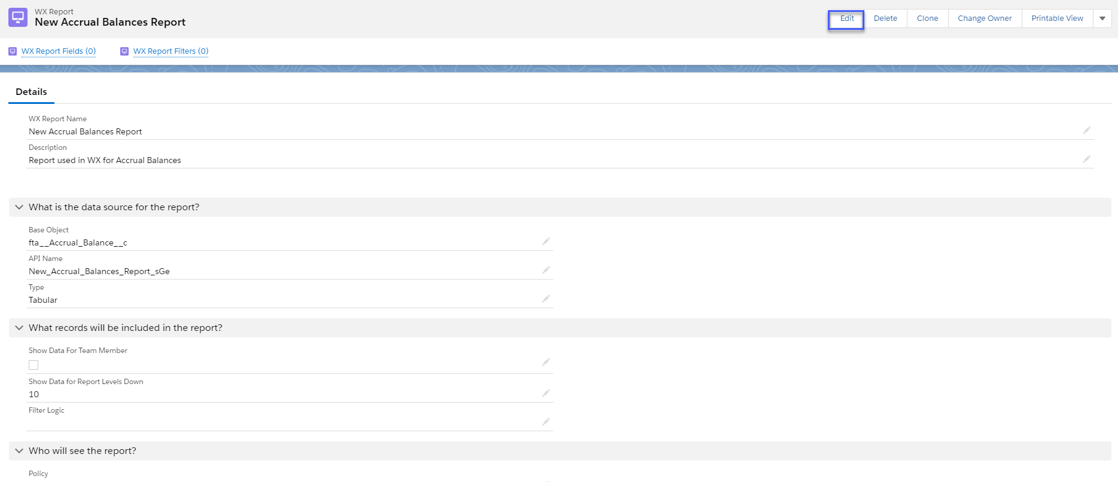Open more actions dropdown arrow
Screen dimensions: 1118x482
coord(1102,19)
